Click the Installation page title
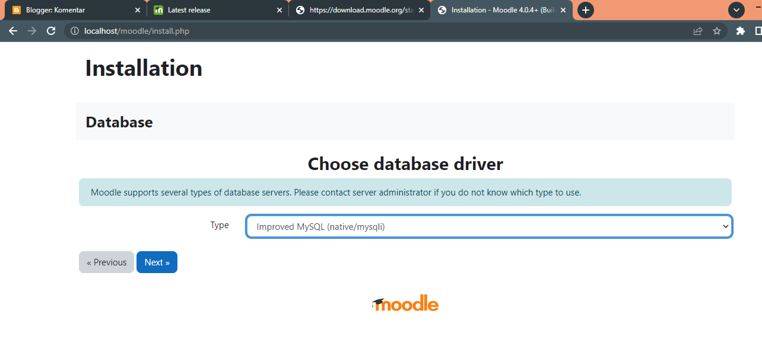The image size is (762, 359). [x=144, y=68]
